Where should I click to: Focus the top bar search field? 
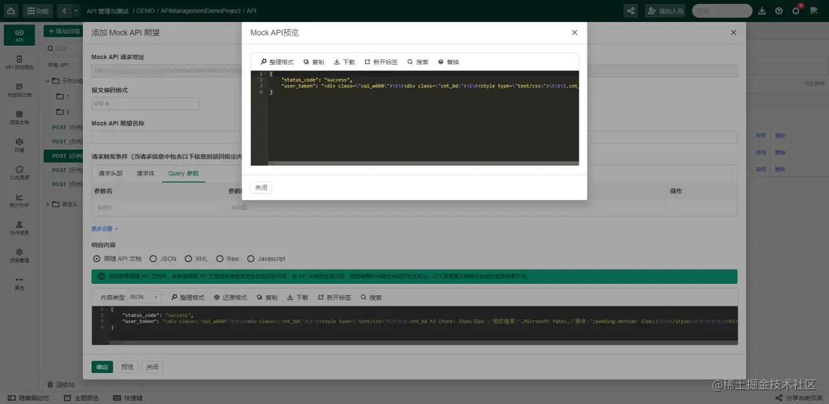[x=721, y=10]
